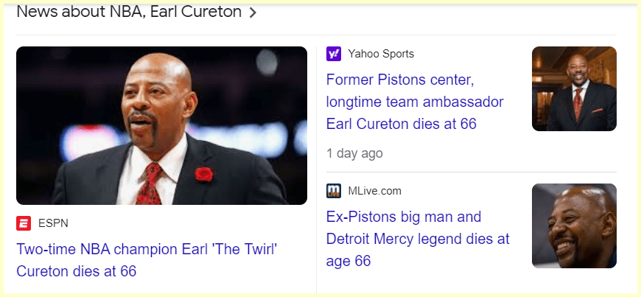Open the 'News about NBA, Earl Cureton' heading

point(129,12)
